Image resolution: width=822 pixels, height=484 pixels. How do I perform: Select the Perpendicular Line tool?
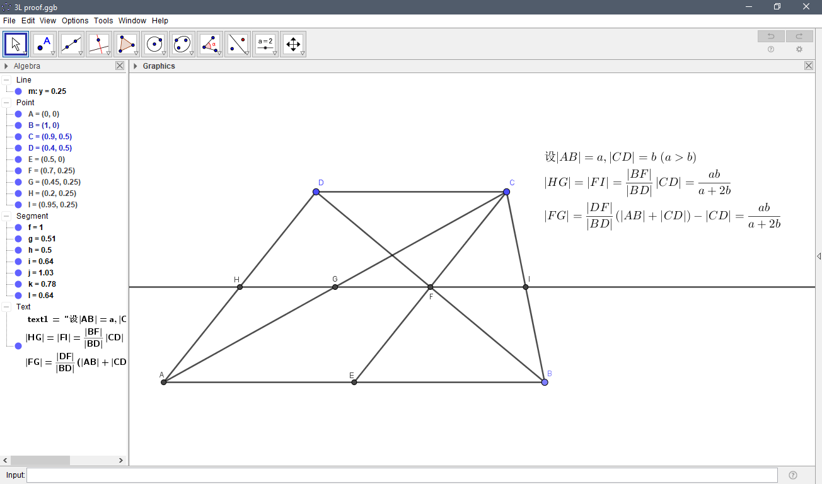pyautogui.click(x=99, y=43)
